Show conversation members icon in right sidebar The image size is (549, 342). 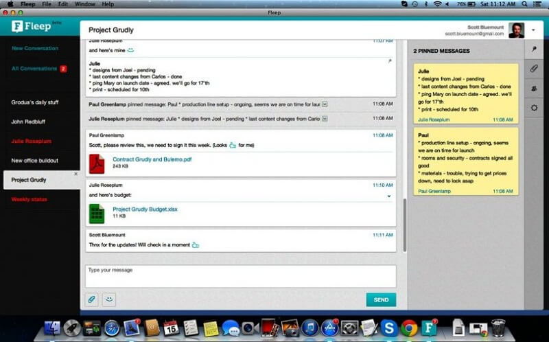pos(534,89)
